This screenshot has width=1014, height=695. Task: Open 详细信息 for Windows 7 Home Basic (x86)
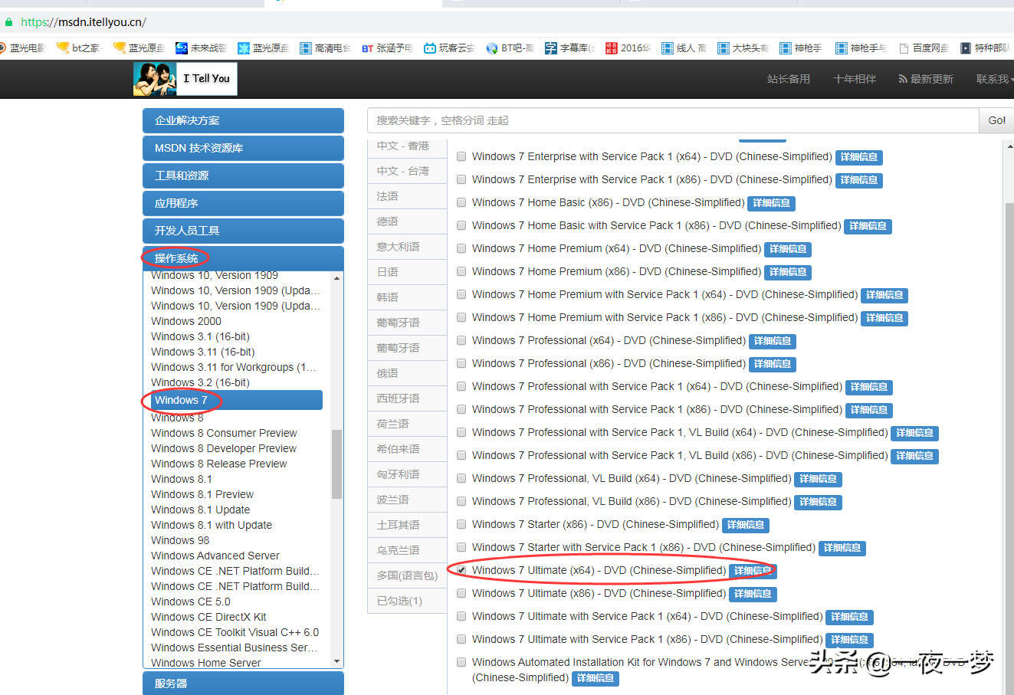(771, 203)
